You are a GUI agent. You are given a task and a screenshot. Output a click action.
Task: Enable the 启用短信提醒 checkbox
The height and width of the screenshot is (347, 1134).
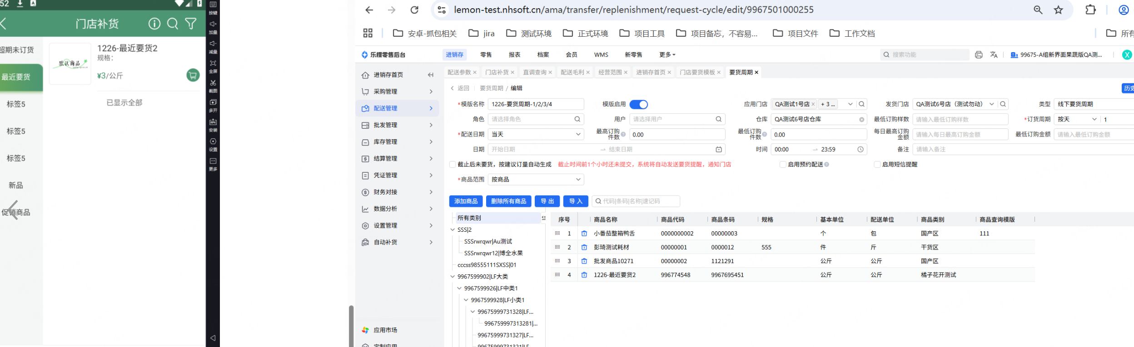coord(877,164)
